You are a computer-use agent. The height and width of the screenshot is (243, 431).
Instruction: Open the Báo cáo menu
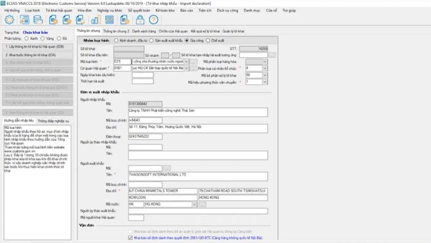coord(187,10)
